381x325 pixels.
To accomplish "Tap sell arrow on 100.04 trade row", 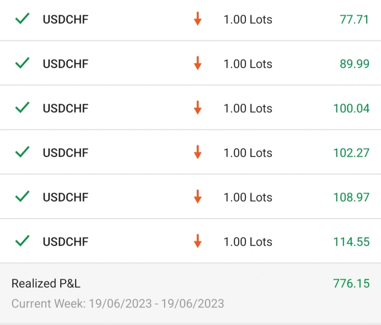I will [198, 108].
